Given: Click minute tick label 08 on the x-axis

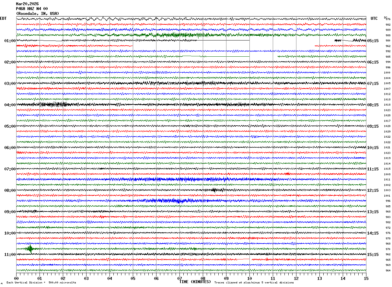Looking at the screenshot, I should pyautogui.click(x=203, y=278).
